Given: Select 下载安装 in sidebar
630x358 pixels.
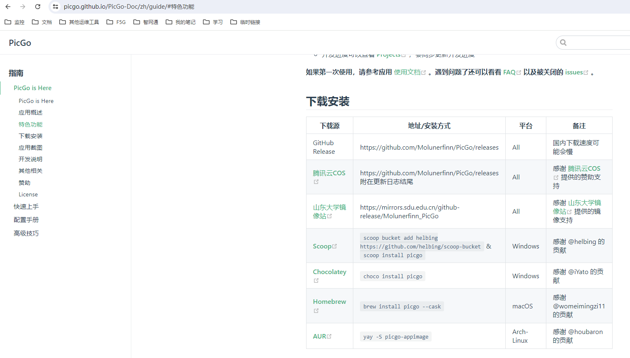Looking at the screenshot, I should pyautogui.click(x=31, y=136).
